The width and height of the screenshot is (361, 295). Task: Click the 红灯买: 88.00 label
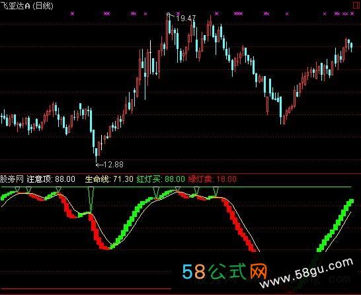161,179
